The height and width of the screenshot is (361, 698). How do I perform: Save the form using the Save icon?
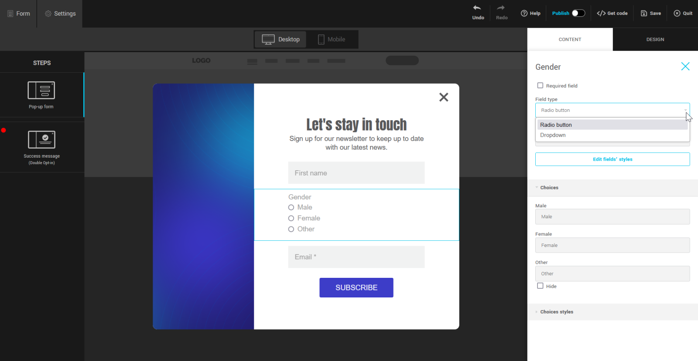[x=644, y=13]
